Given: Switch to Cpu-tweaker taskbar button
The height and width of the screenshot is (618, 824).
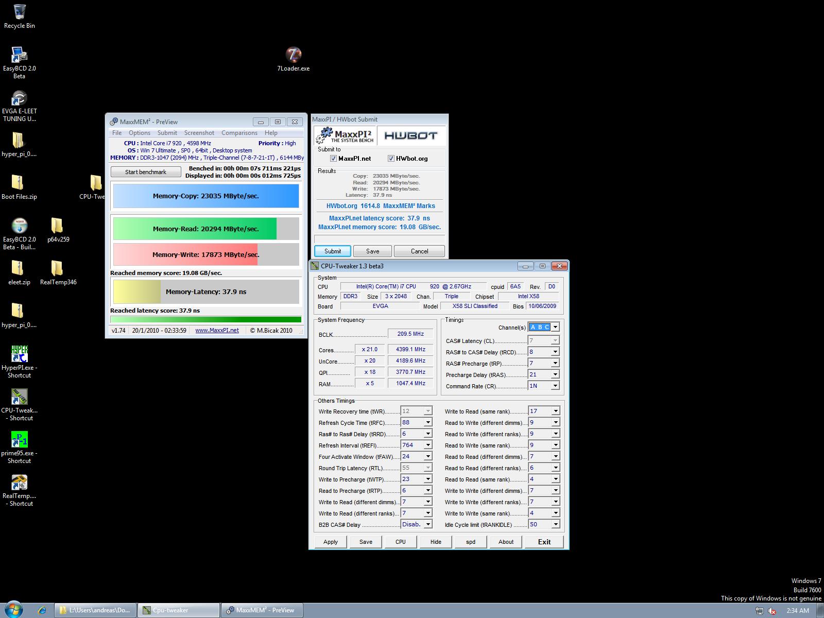Looking at the screenshot, I should point(179,610).
